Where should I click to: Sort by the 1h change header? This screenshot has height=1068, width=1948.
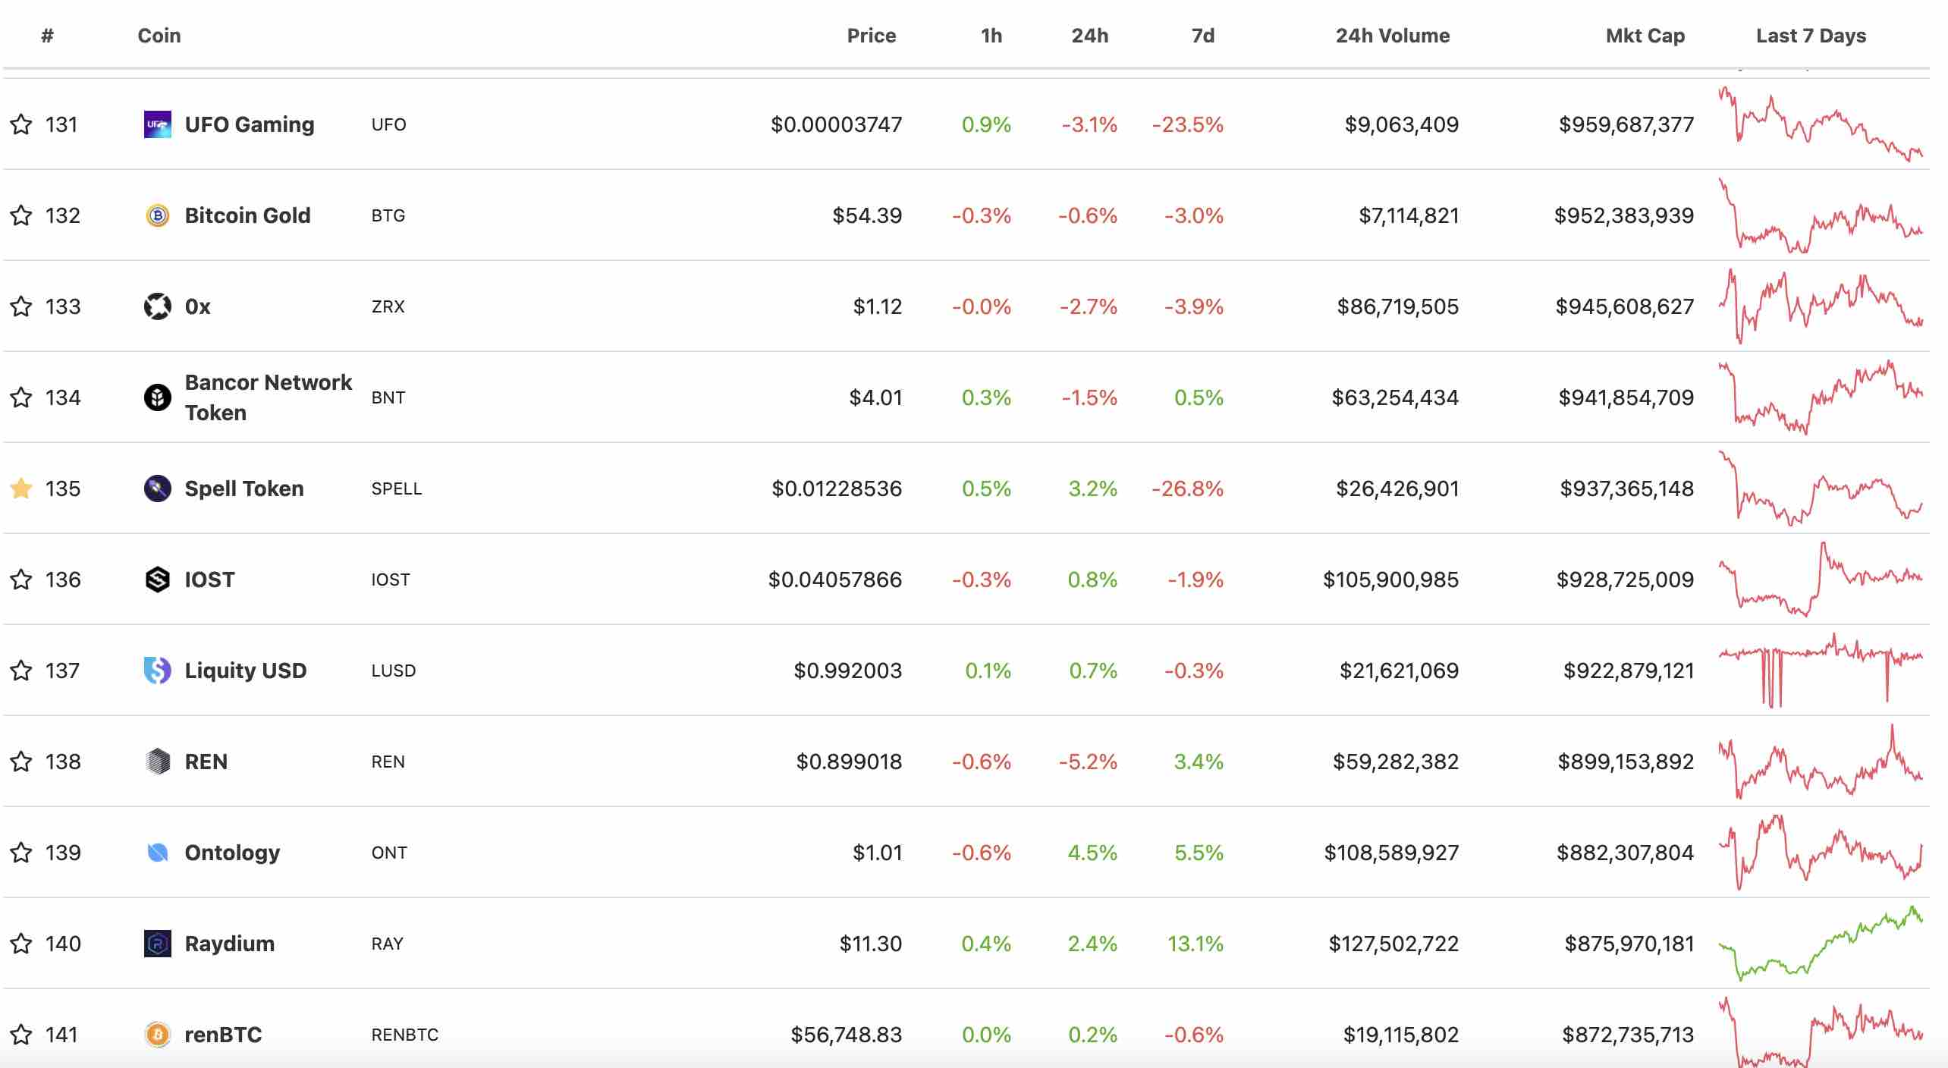coord(991,36)
